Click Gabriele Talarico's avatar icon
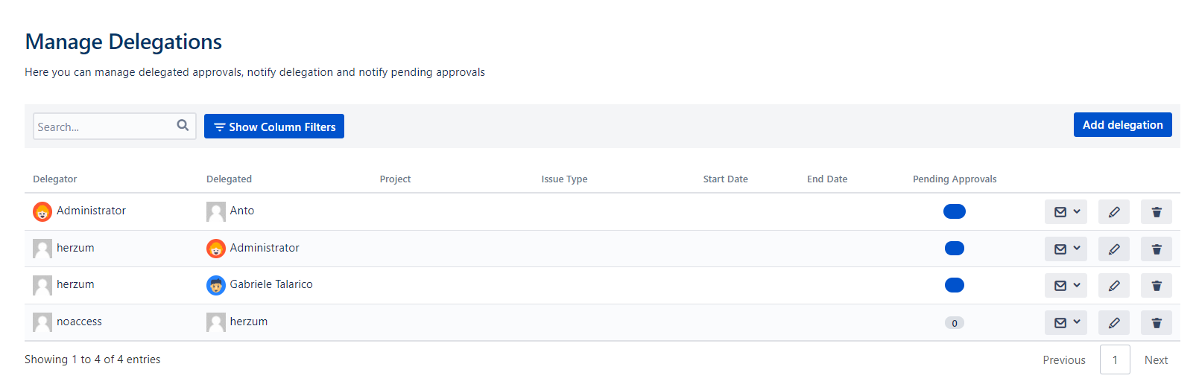Image resolution: width=1199 pixels, height=390 pixels. 216,285
